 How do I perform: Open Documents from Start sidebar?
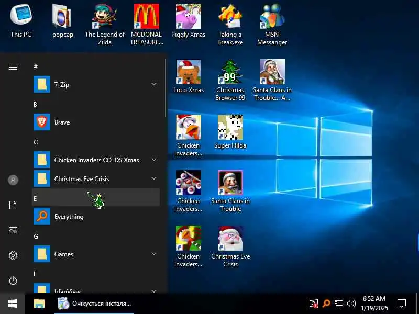point(13,205)
